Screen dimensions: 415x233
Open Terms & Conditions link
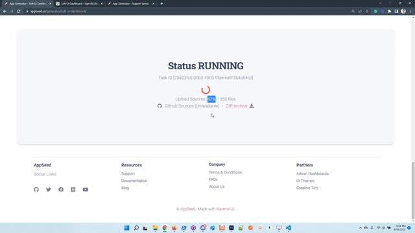(225, 172)
